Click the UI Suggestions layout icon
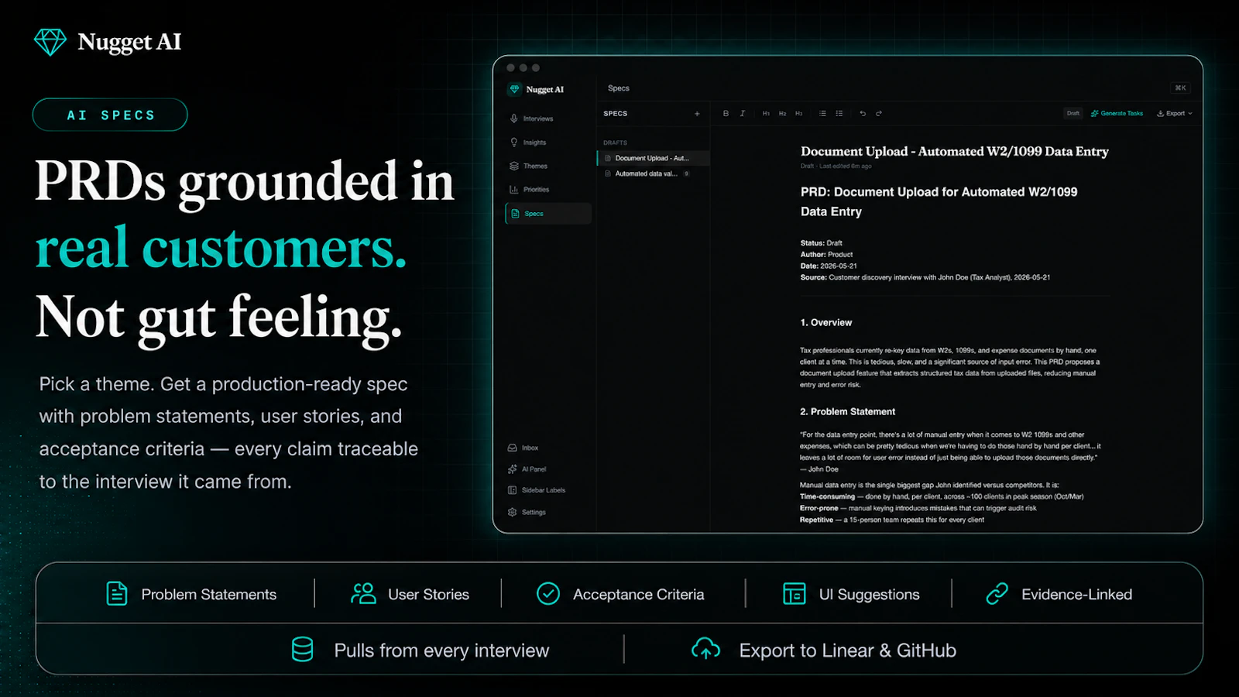The height and width of the screenshot is (697, 1239). point(795,594)
